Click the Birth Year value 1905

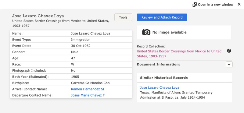coord(75,77)
